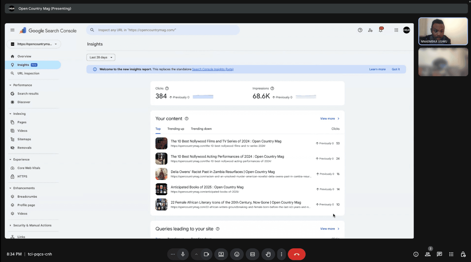Switch to the Trending down tab
The width and height of the screenshot is (471, 262).
pyautogui.click(x=201, y=129)
